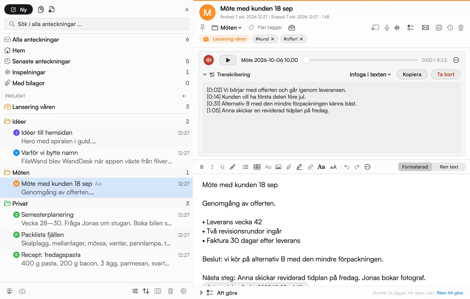The height and width of the screenshot is (299, 470).
Task: Toggle italic formatting
Action: pyautogui.click(x=212, y=167)
